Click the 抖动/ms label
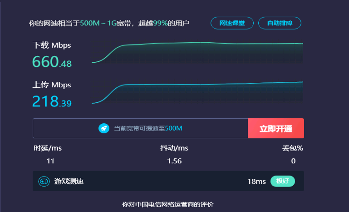Screen dimensions: 349x212 [x=174, y=148]
